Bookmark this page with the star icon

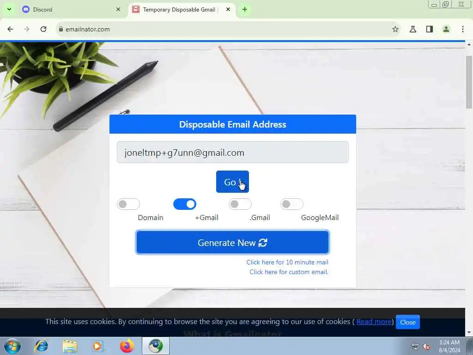395,29
